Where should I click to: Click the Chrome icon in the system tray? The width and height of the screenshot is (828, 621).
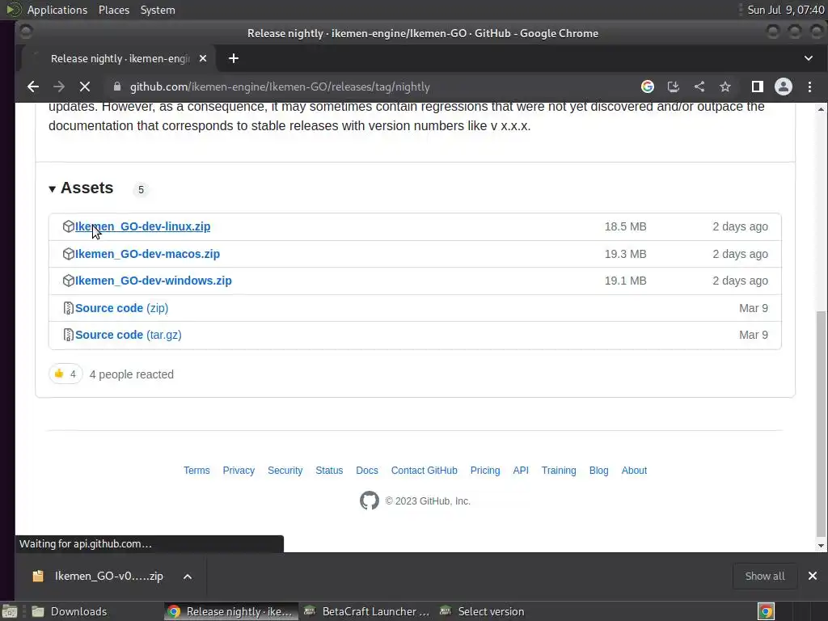point(766,611)
